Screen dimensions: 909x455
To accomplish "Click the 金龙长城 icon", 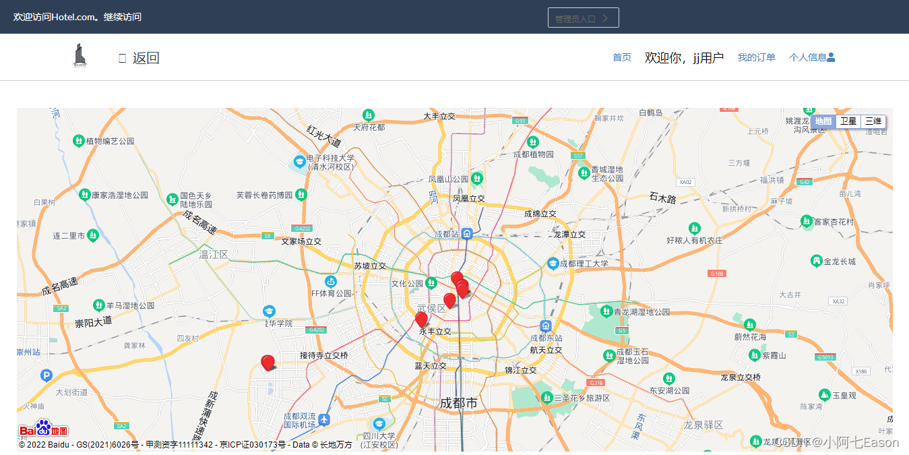I will pos(817,260).
